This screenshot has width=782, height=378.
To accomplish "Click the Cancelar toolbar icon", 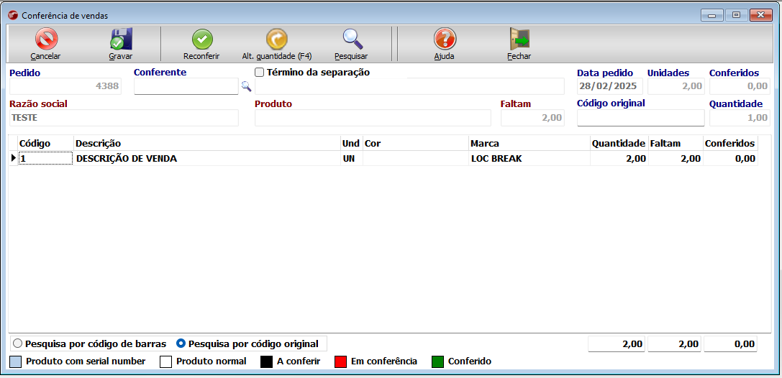I will 45,40.
